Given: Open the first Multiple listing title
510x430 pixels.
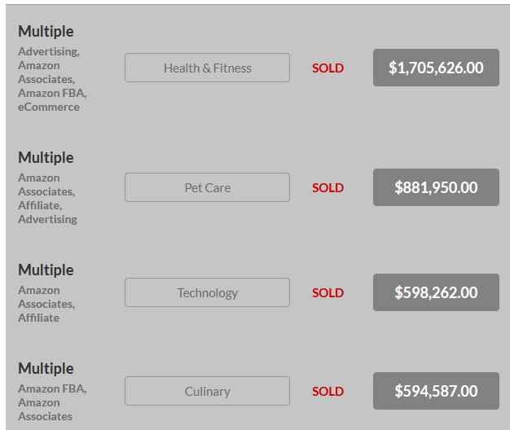Looking at the screenshot, I should pos(46,32).
